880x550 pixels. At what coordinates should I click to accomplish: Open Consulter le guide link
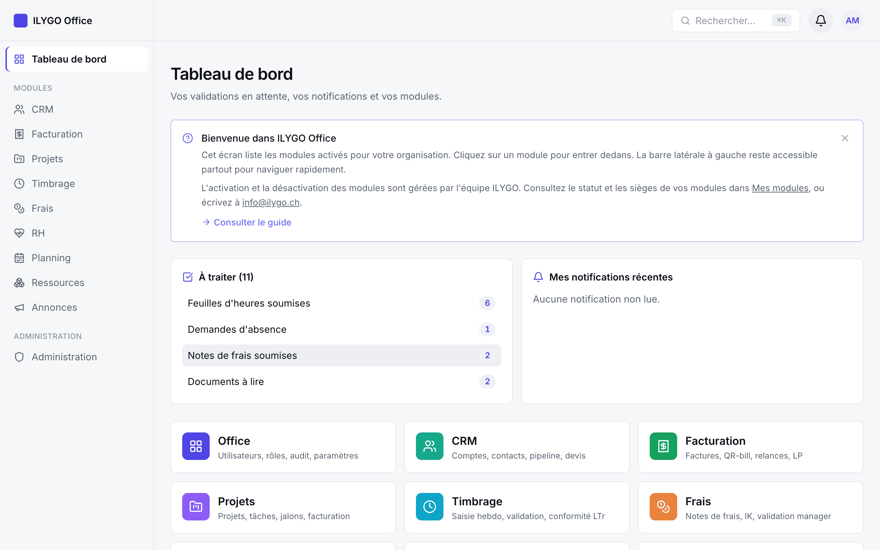coord(247,222)
